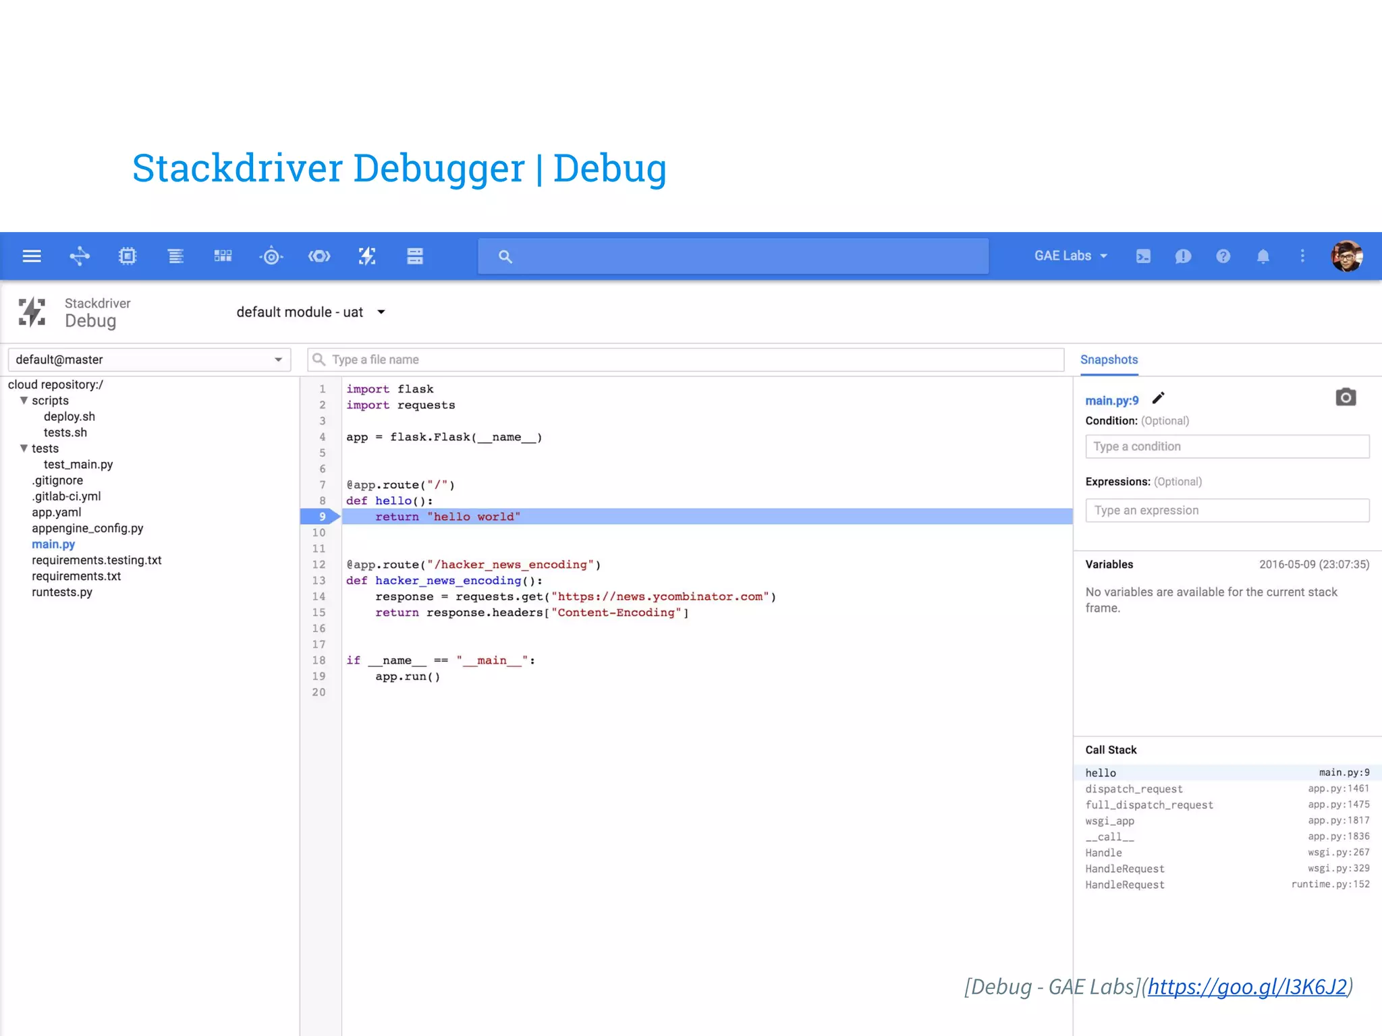Open the default@master source dropdown
The height and width of the screenshot is (1036, 1382).
click(x=149, y=359)
